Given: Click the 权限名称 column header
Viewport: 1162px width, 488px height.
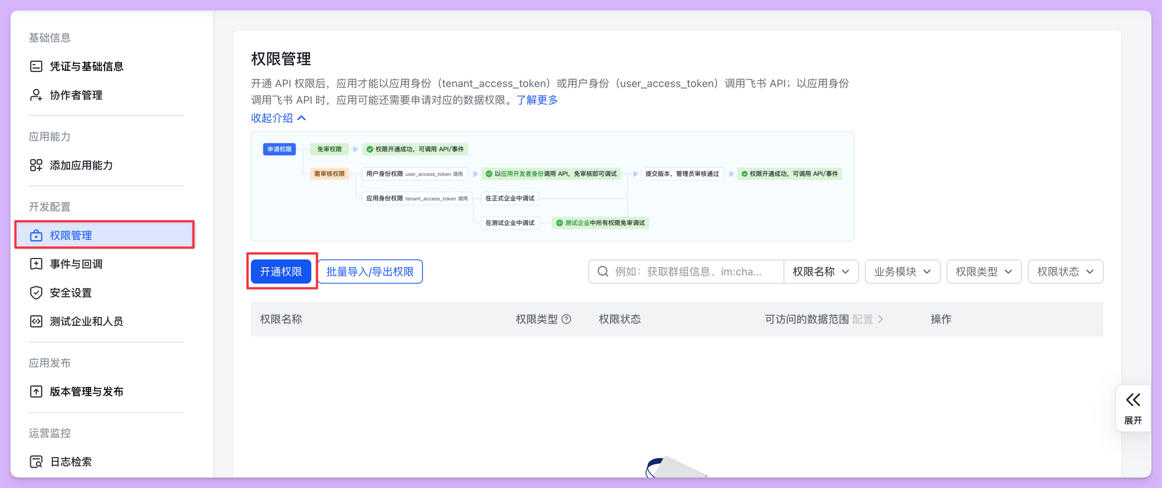Looking at the screenshot, I should click(281, 319).
